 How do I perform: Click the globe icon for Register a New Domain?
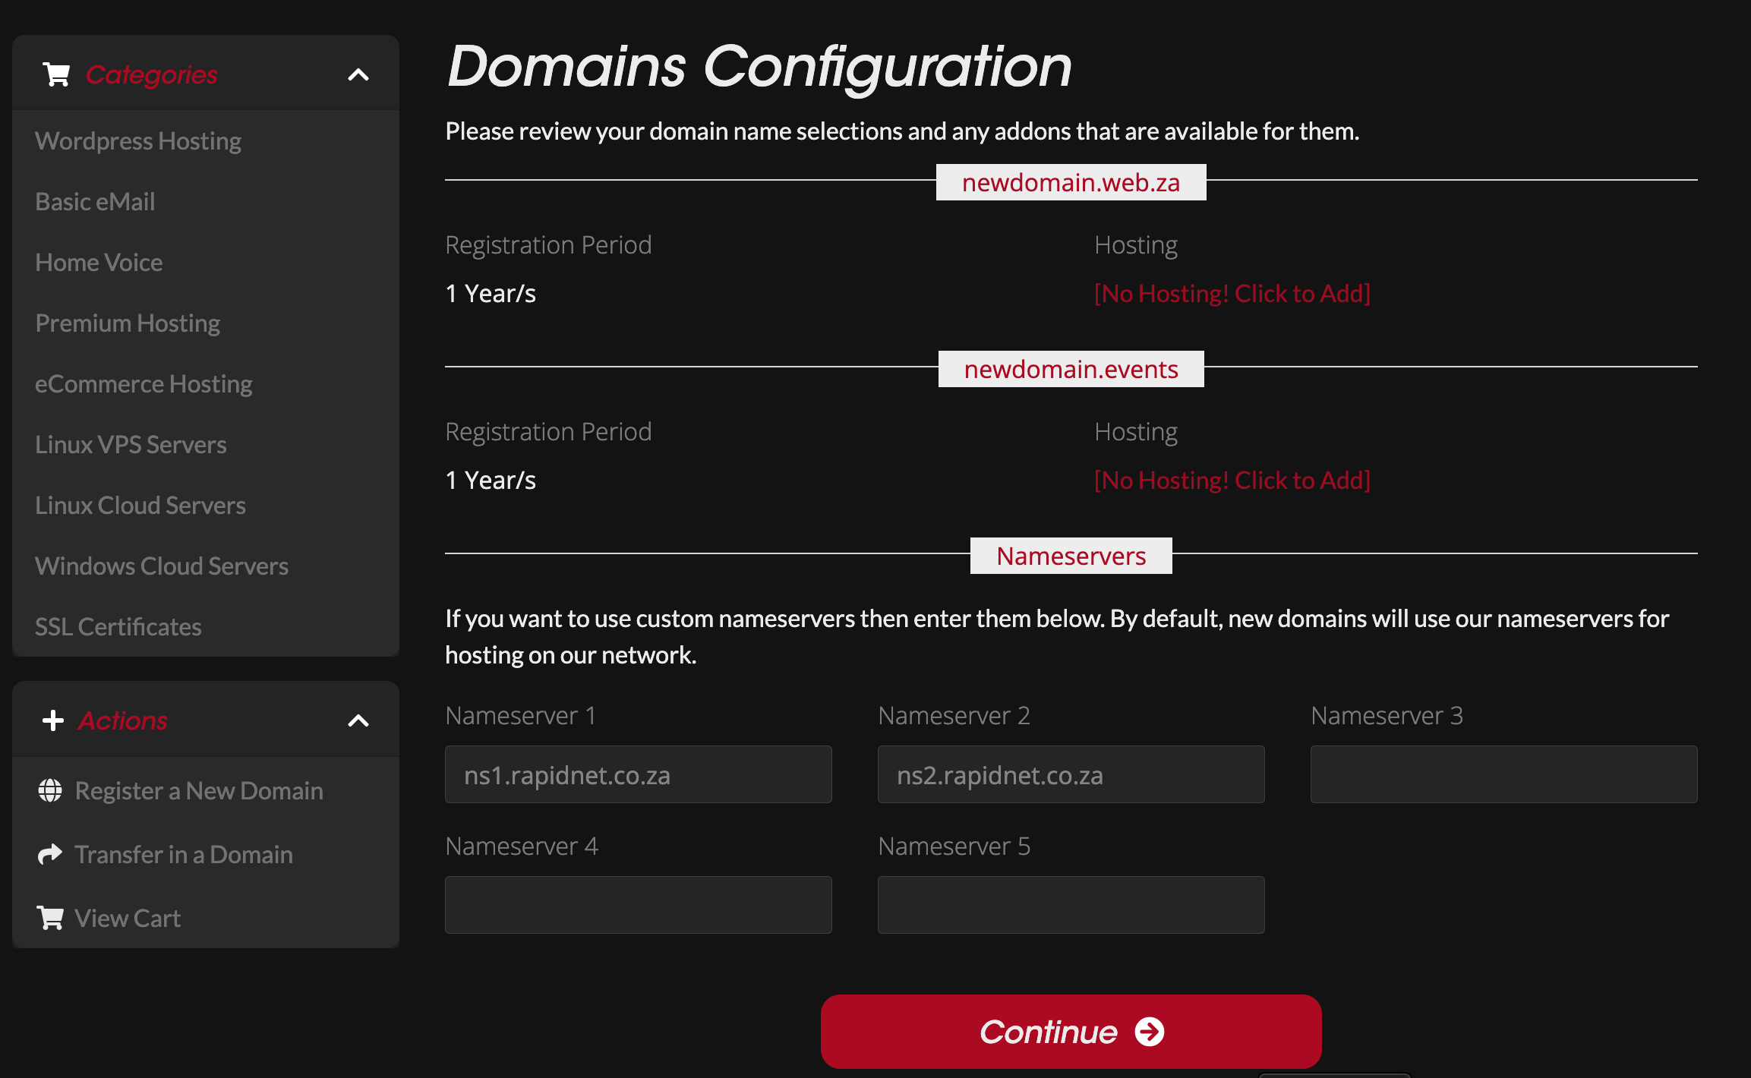[50, 790]
